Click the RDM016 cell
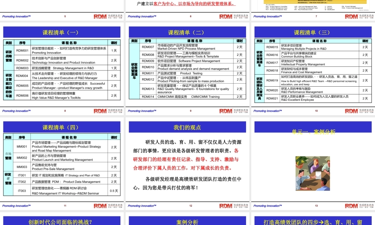This screenshot has height=225, width=375. (272, 55)
